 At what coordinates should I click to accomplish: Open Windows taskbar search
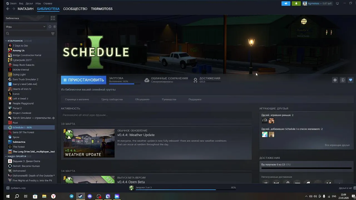[x=17, y=196]
